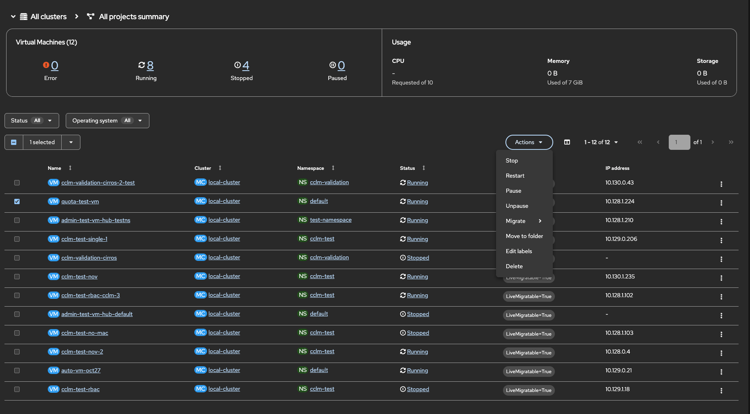This screenshot has width=750, height=414.
Task: Select the cclm-test-nov checkbox
Action: (x=17, y=276)
